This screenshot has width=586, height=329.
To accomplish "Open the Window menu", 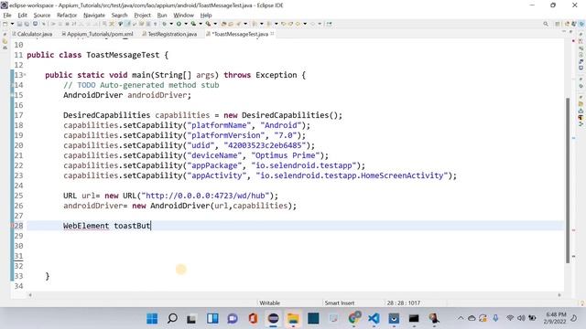I will tap(183, 15).
